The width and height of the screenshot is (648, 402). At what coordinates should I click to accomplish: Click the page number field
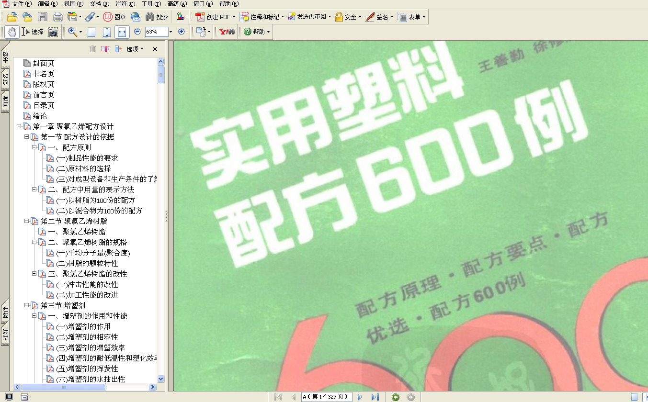coord(327,397)
